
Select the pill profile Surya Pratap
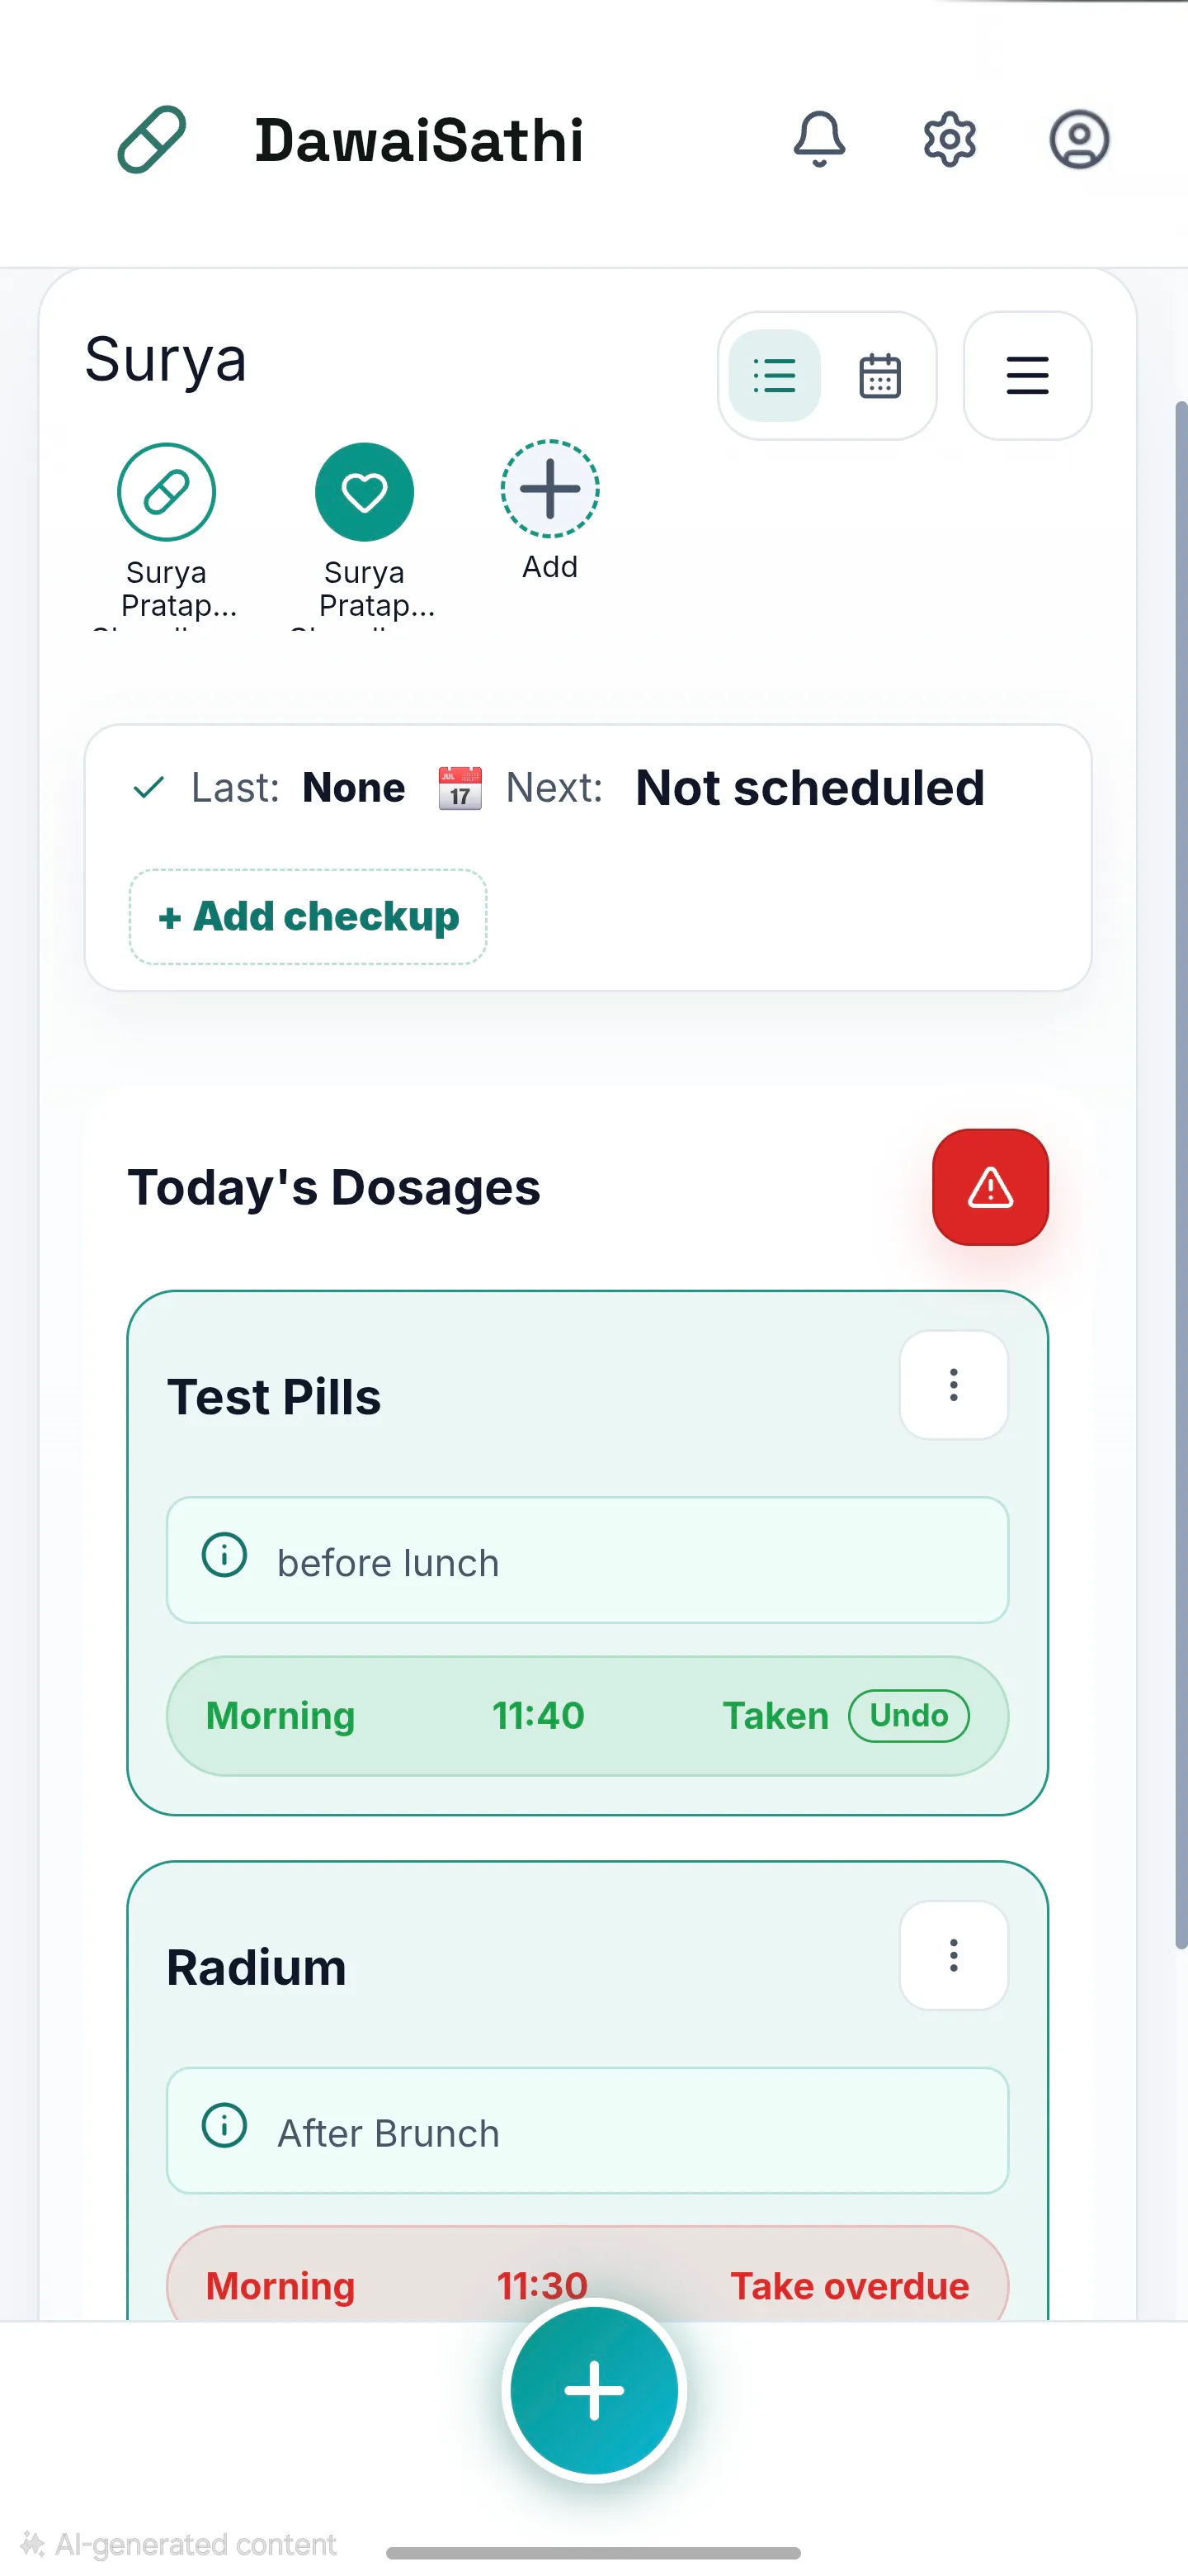pos(167,492)
